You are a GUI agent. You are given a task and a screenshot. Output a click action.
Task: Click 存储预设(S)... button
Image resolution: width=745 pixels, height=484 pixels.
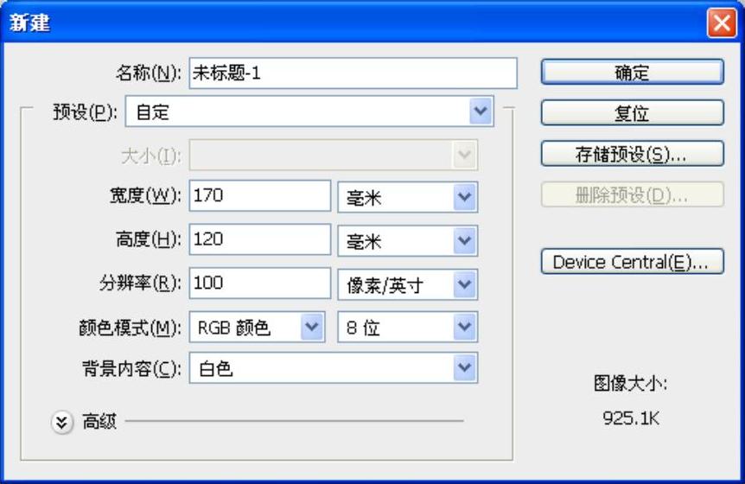(632, 154)
